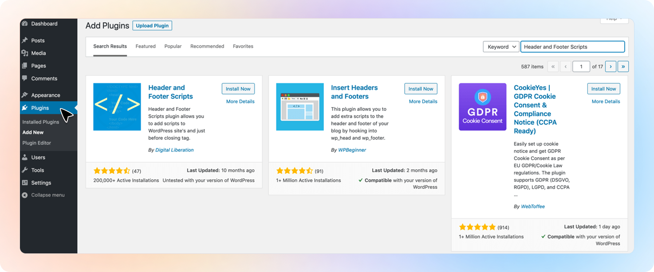The width and height of the screenshot is (654, 272).
Task: Click the disabled previous page arrow
Action: (x=565, y=66)
